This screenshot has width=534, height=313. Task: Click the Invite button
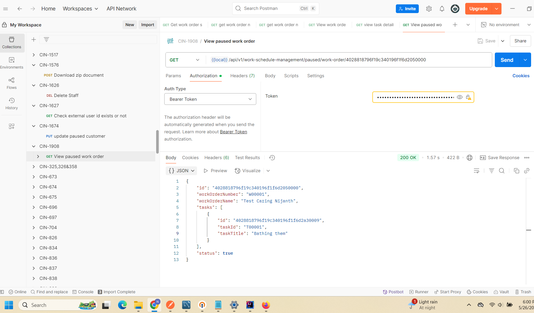407,9
